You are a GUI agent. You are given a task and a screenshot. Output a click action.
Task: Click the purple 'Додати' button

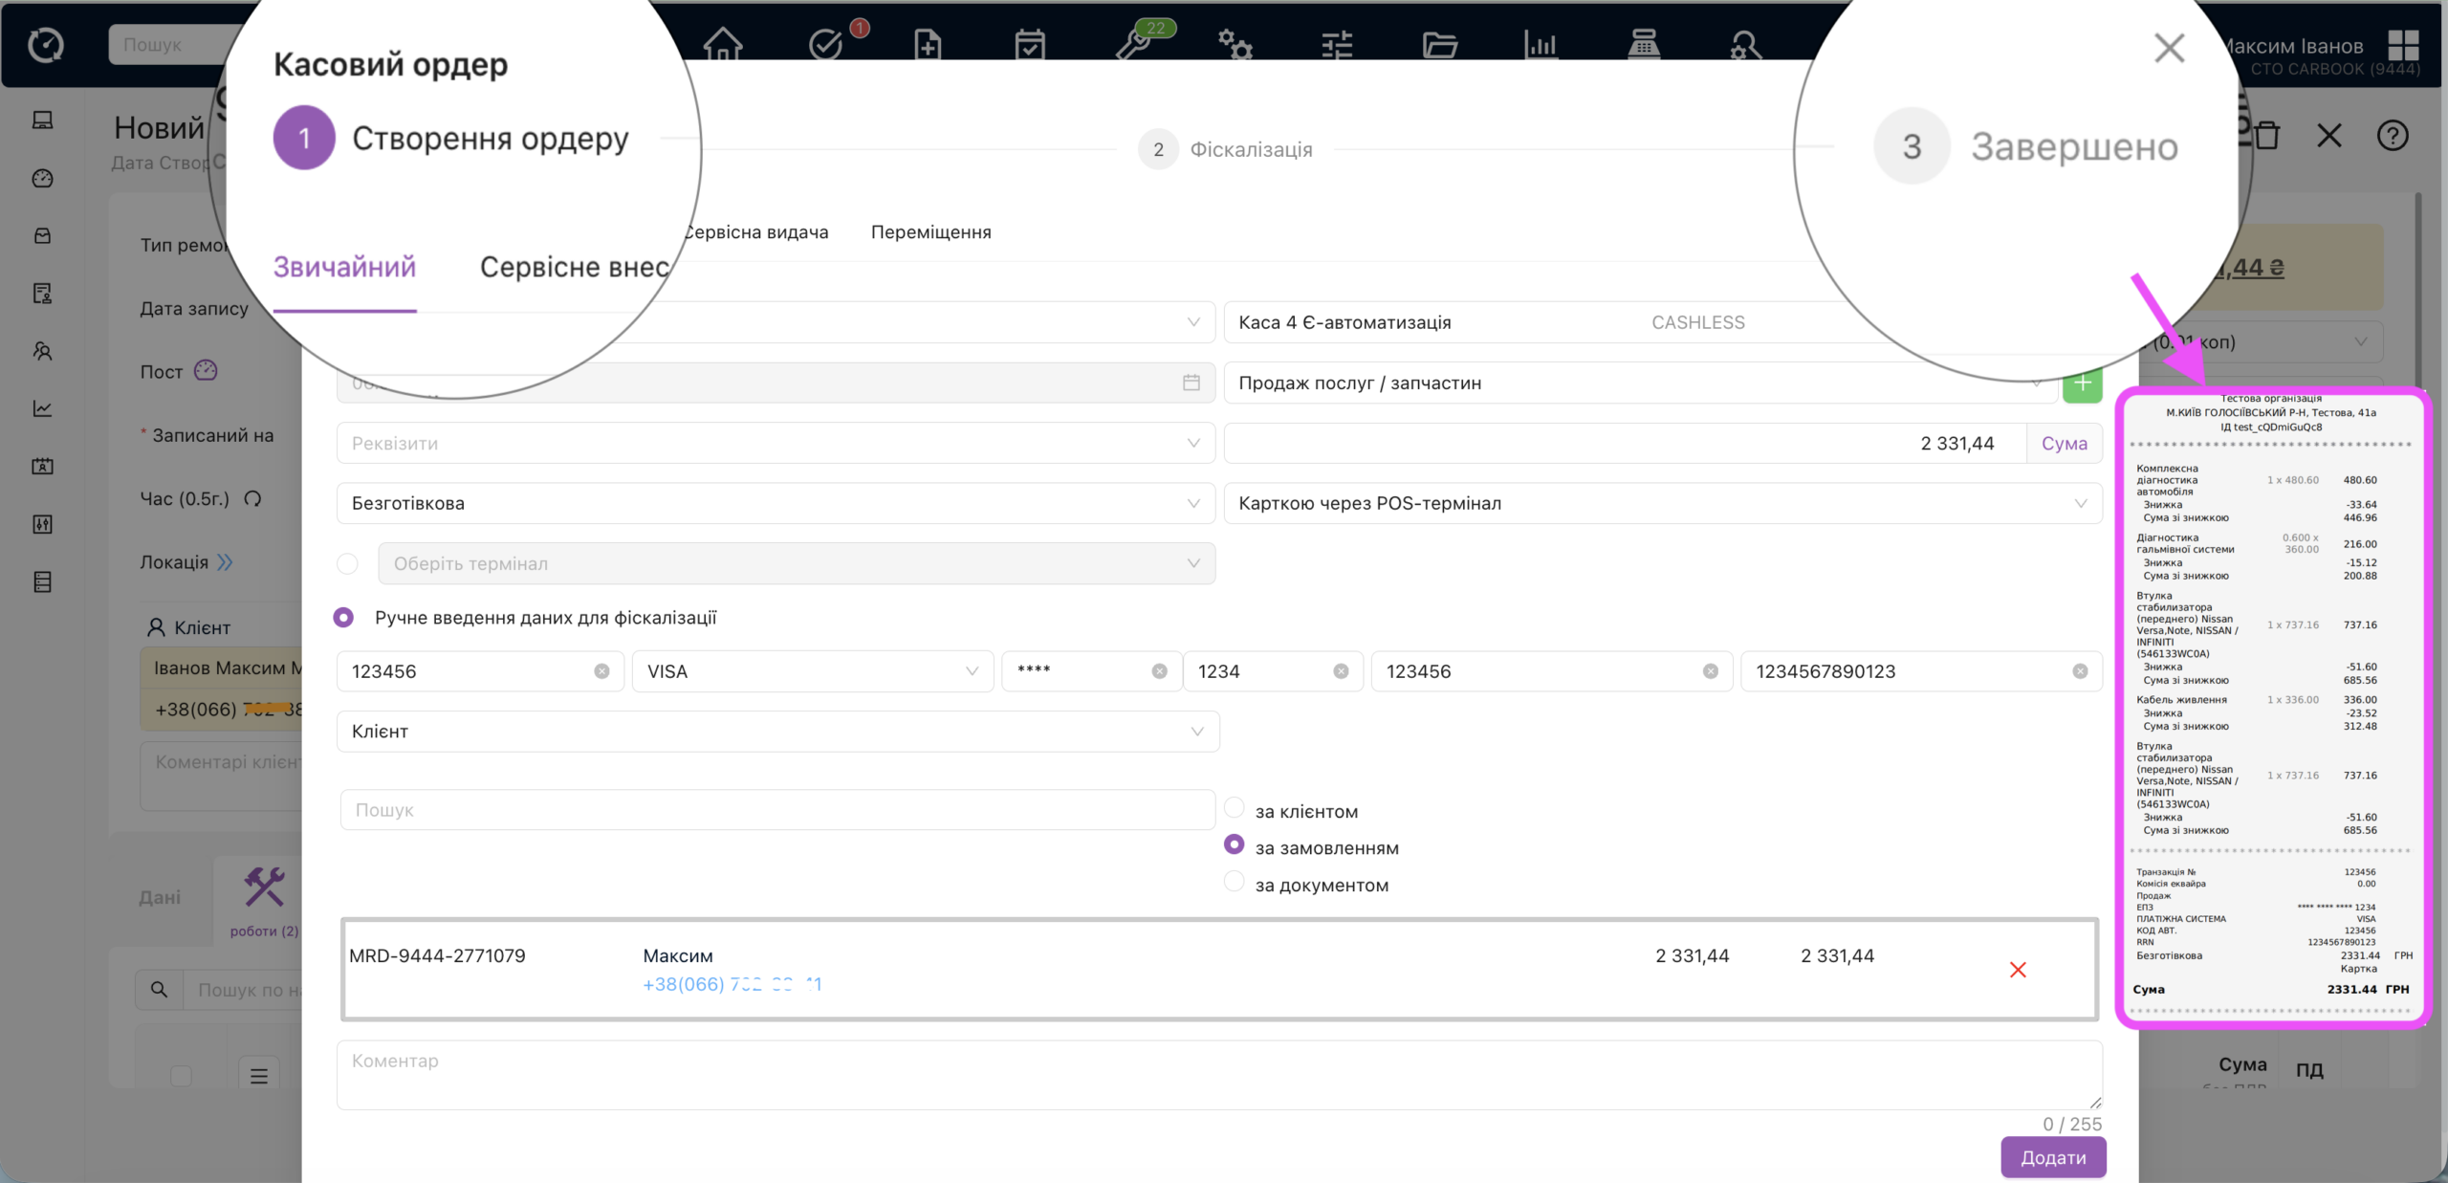(2053, 1157)
